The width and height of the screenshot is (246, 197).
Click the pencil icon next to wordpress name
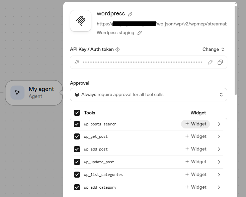click(x=130, y=14)
